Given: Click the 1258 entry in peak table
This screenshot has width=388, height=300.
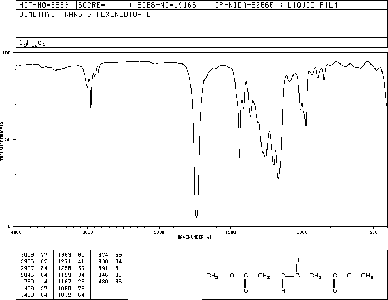Looking at the screenshot, I should (65, 268).
